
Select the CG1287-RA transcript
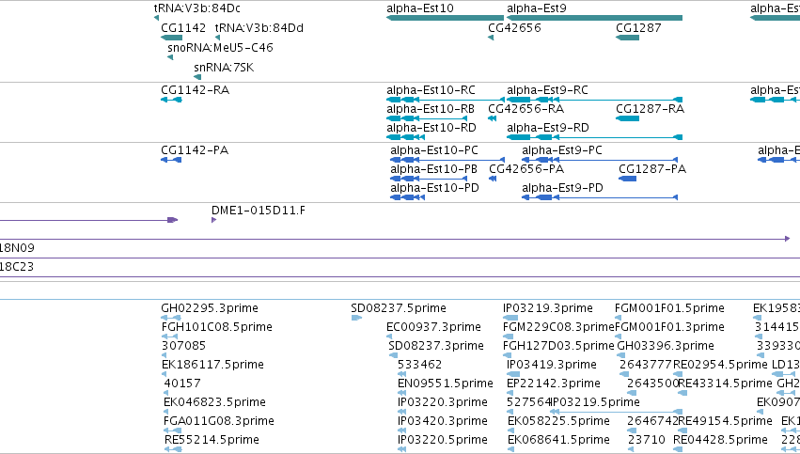pyautogui.click(x=650, y=109)
